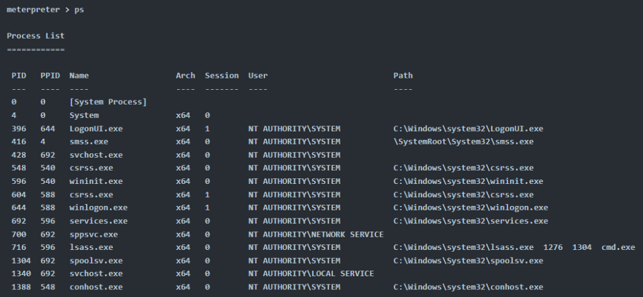Click the path \SystemRoot\System32\smss.exe

point(463,141)
